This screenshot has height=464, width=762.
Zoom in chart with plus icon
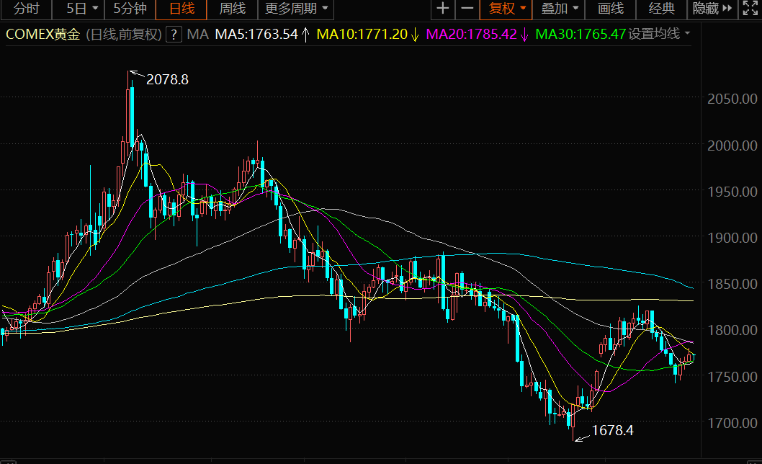point(443,9)
